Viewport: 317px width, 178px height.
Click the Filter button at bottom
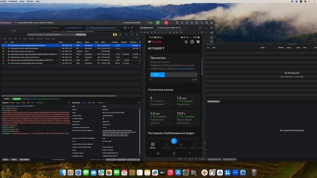pyautogui.click(x=14, y=159)
